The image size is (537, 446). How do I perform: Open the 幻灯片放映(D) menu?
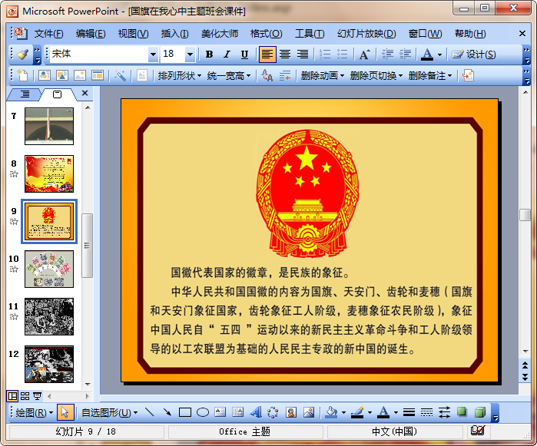pyautogui.click(x=366, y=34)
